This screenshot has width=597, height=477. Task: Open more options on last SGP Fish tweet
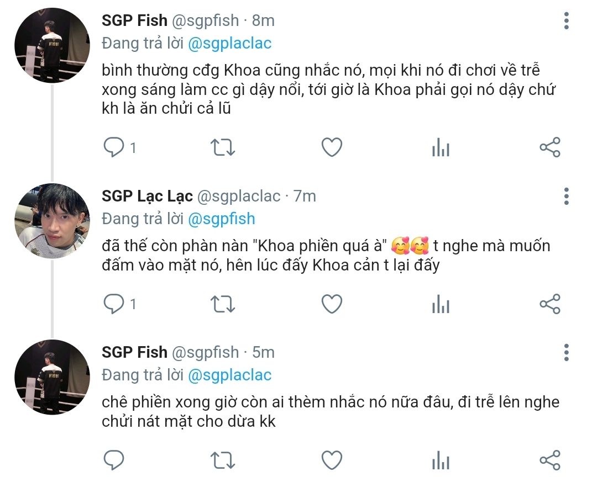(566, 352)
